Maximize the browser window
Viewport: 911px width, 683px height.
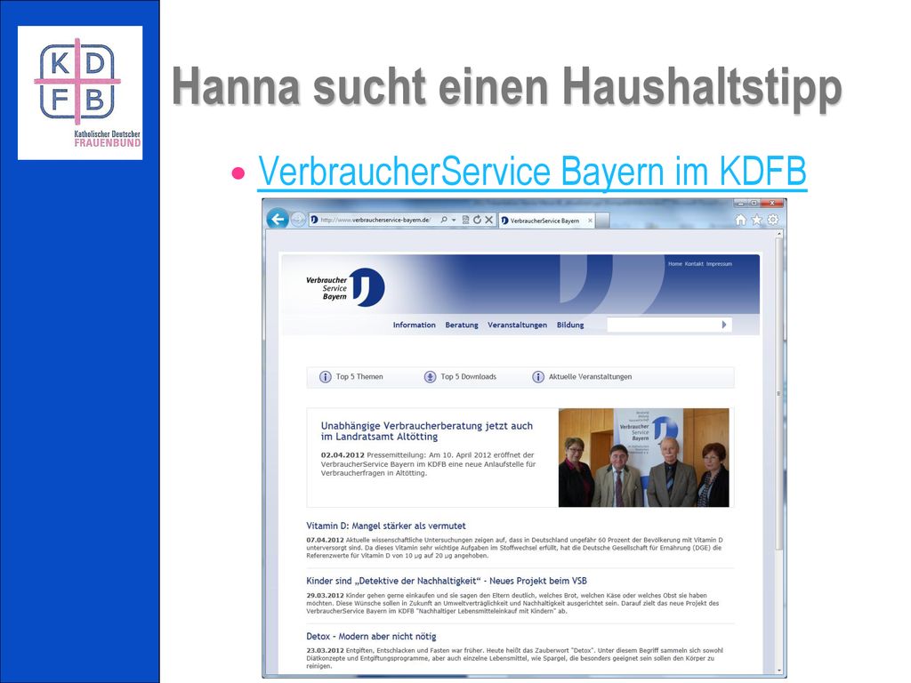pos(754,204)
